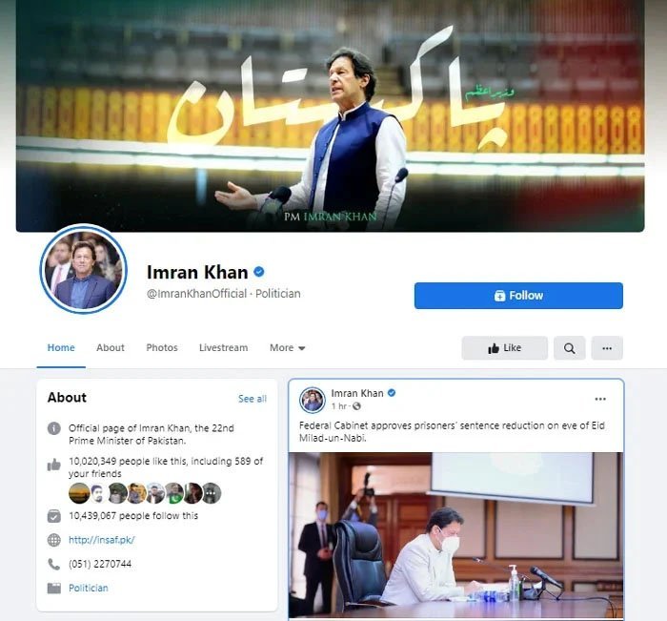Like the page with the Like button
Viewport: 667px width, 621px height.
[504, 348]
